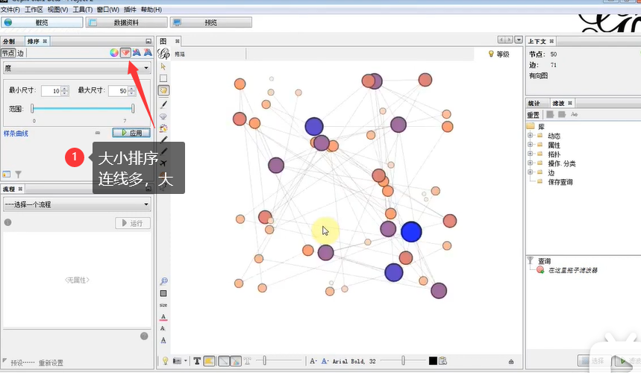Reset label color with underlined A
Viewport: 641px width, 373px height.
163,317
